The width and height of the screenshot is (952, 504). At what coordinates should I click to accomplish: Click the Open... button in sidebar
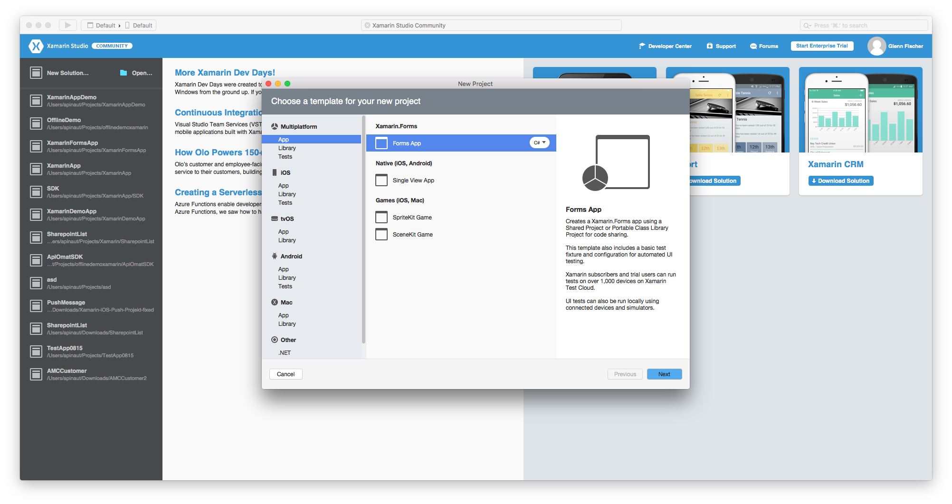[x=136, y=73]
